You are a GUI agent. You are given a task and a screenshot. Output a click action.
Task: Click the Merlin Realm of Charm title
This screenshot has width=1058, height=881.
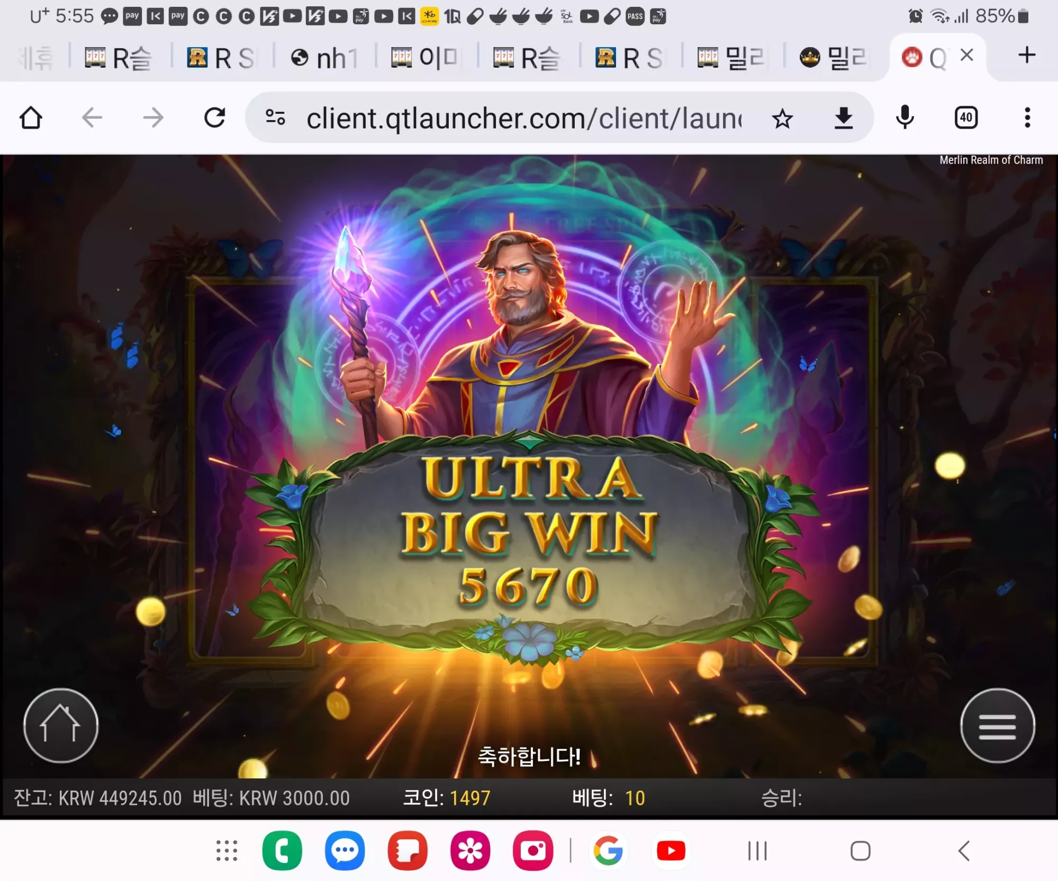[991, 160]
